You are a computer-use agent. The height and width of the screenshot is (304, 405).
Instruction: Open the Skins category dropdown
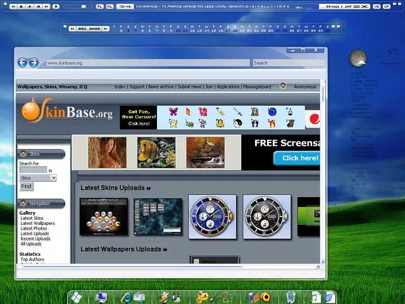tap(38, 178)
